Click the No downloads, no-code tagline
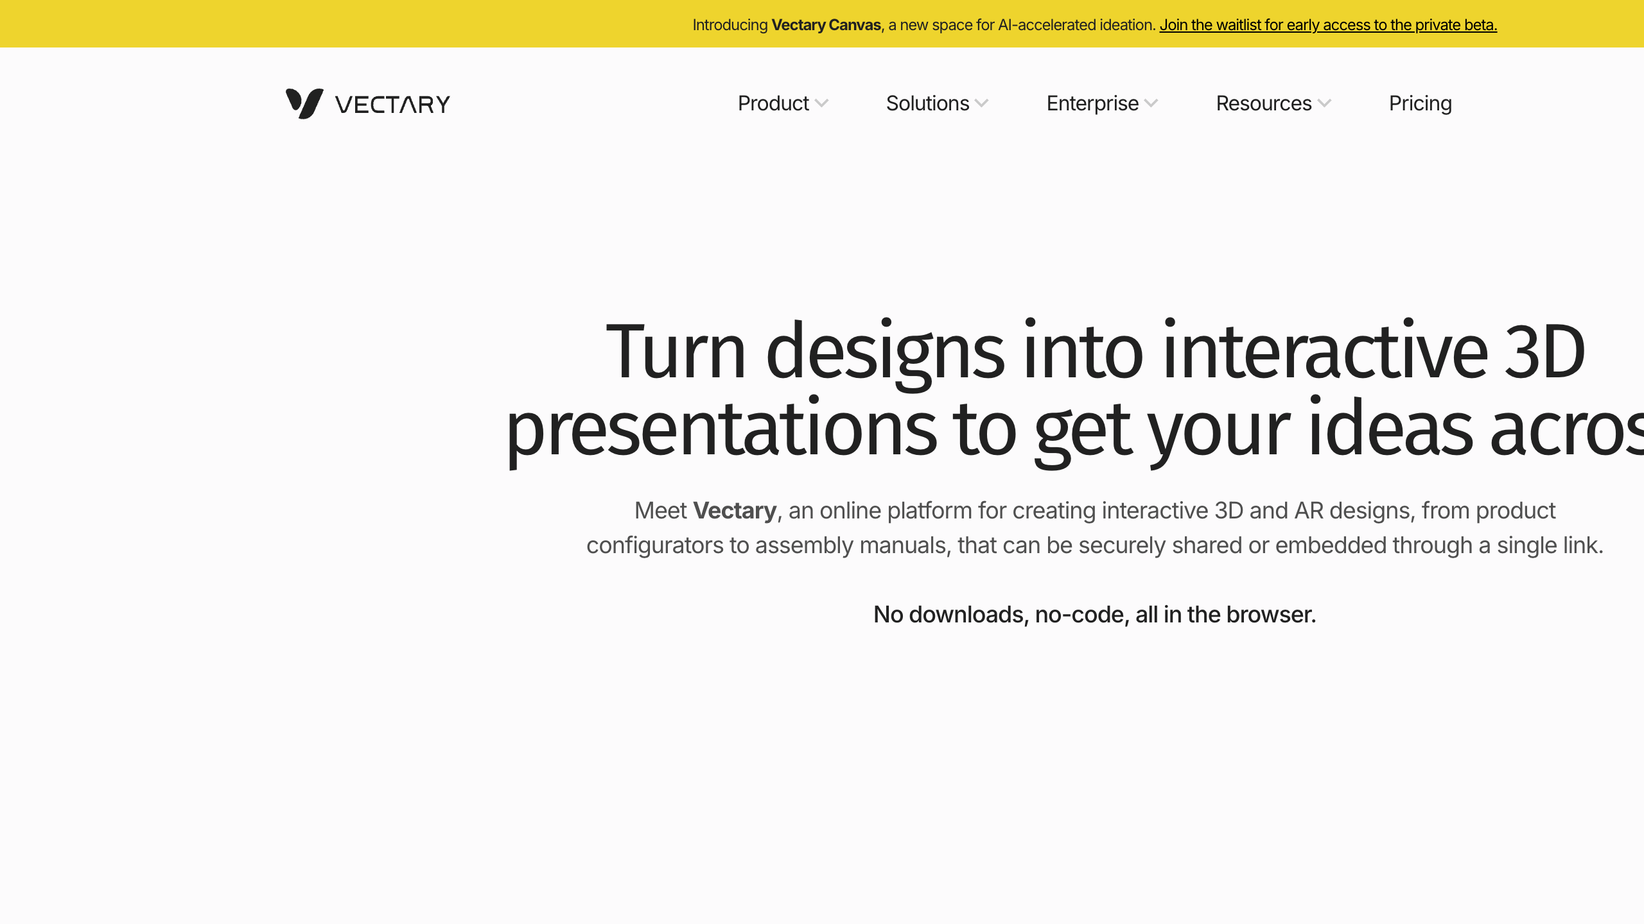This screenshot has height=924, width=1644. tap(1095, 615)
